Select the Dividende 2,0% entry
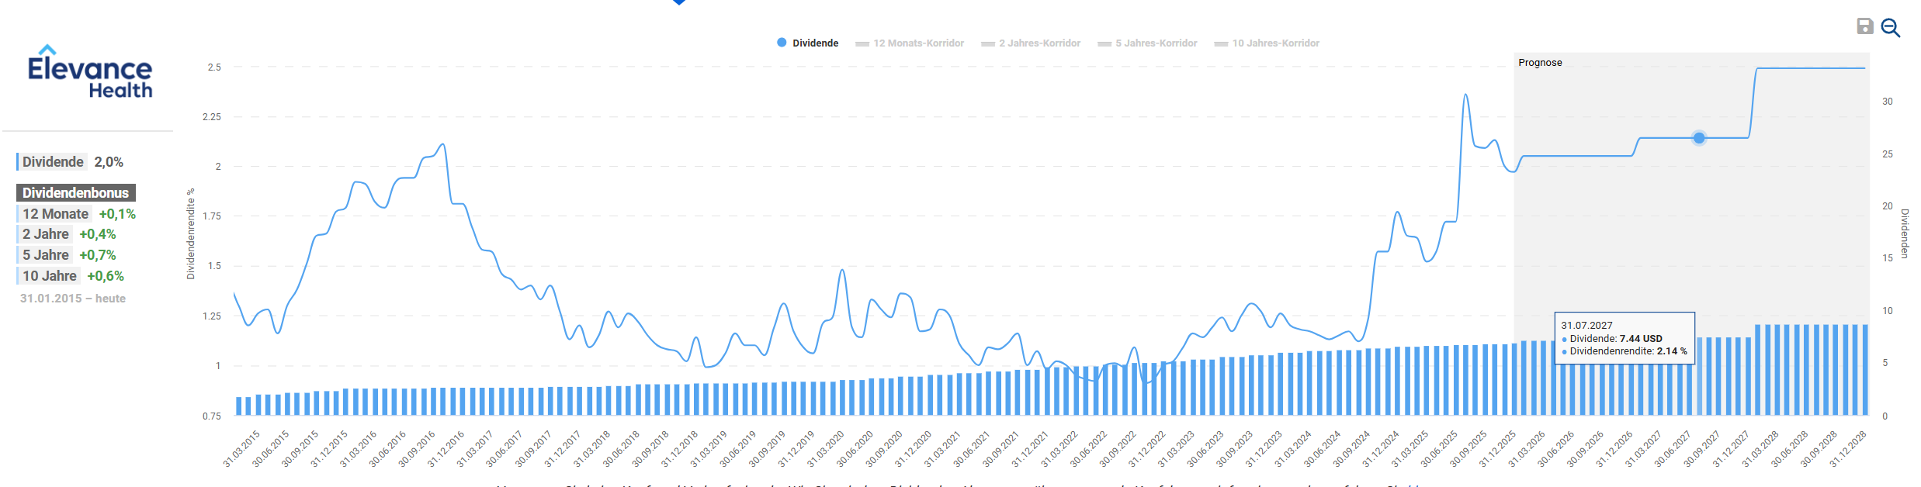The image size is (1921, 487). point(71,162)
